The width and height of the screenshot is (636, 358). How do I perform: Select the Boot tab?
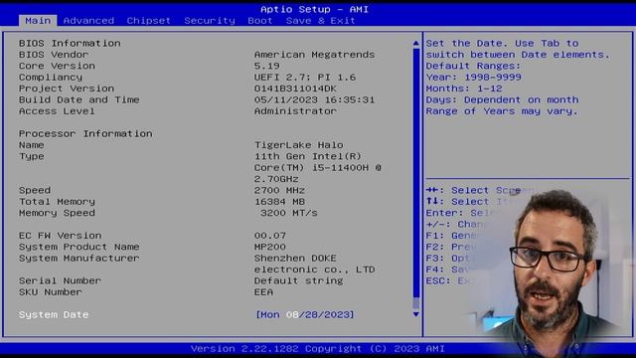pos(260,21)
